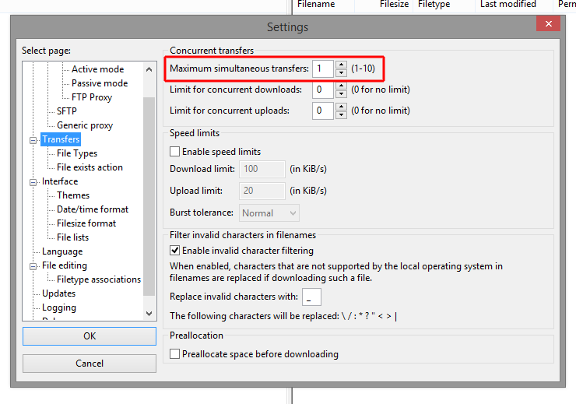Select File Types settings page
576x404 pixels.
click(76, 153)
